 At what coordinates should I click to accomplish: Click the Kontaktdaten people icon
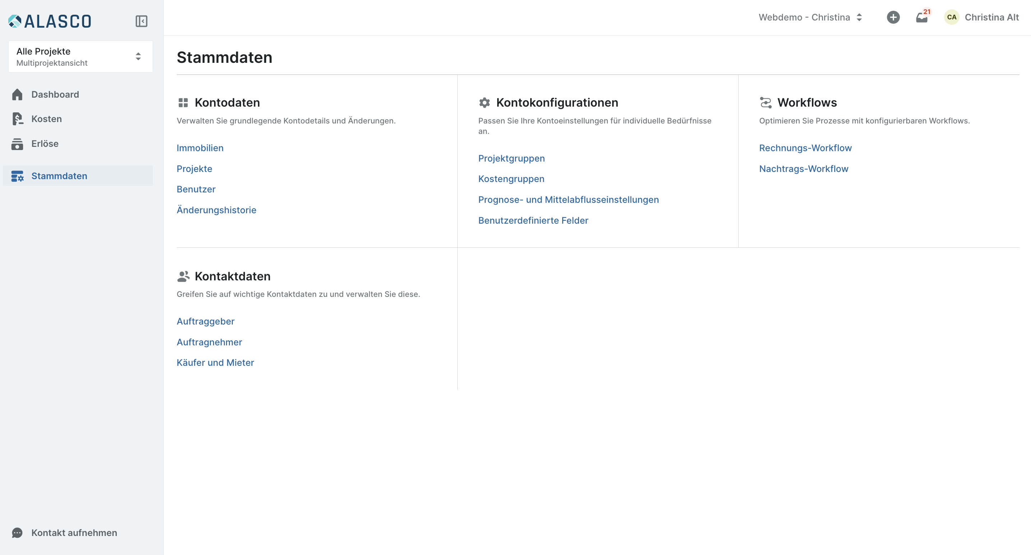183,276
